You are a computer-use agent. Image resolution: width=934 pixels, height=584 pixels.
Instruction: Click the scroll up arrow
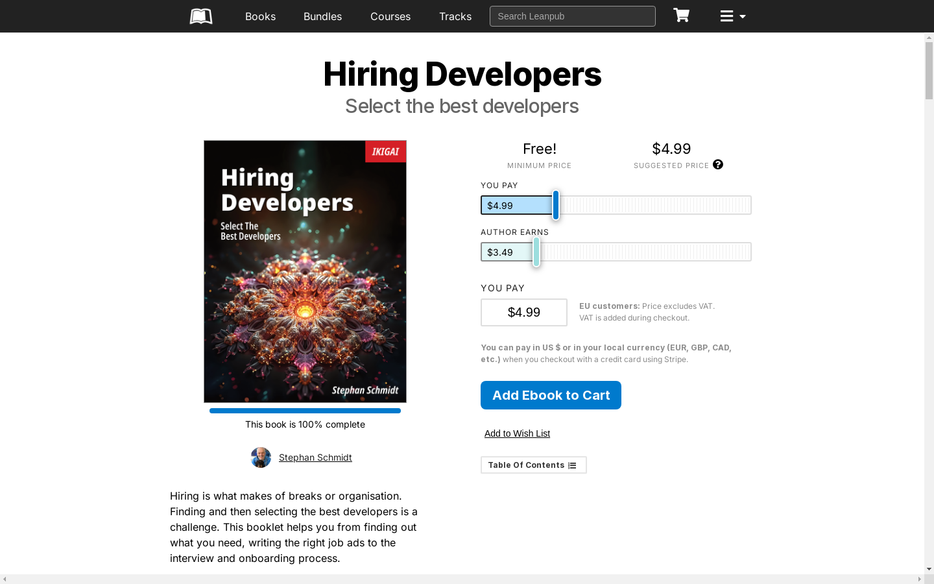click(x=929, y=38)
